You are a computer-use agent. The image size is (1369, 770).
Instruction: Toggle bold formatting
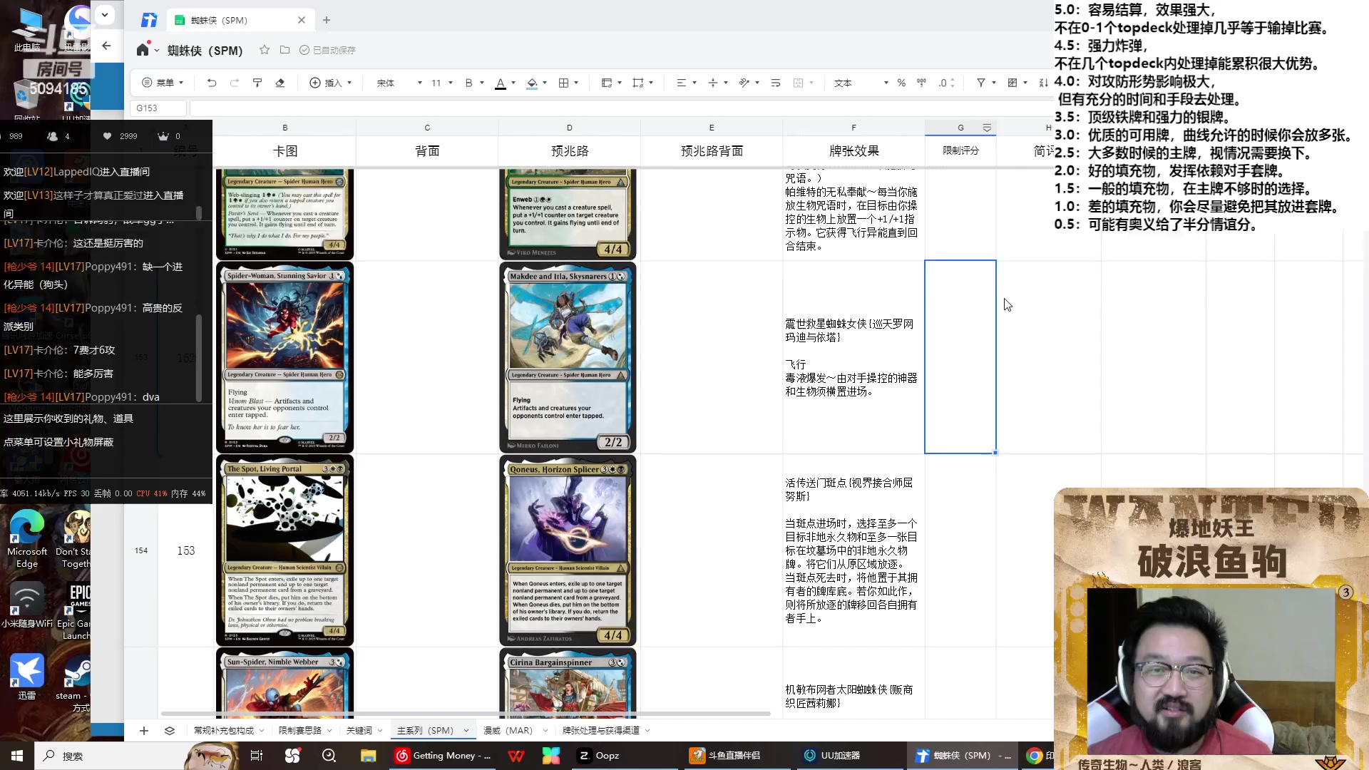pos(468,83)
